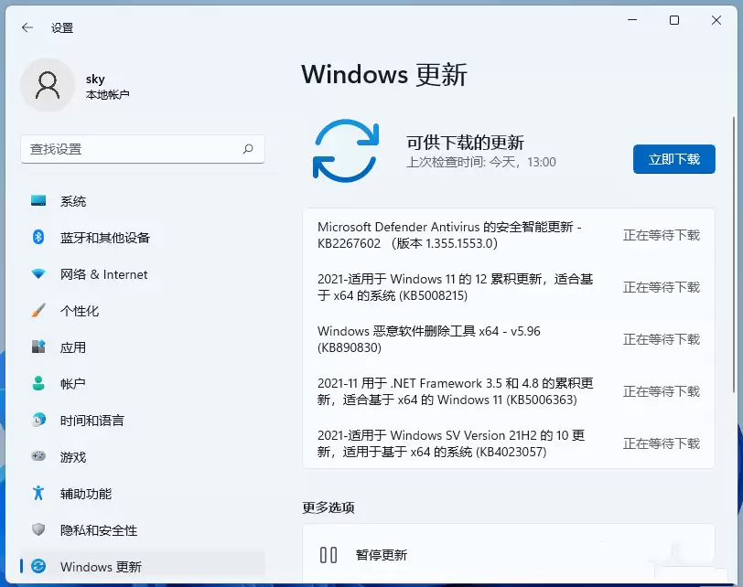Select the Time and Language clock icon
This screenshot has height=587, width=743.
coord(37,421)
